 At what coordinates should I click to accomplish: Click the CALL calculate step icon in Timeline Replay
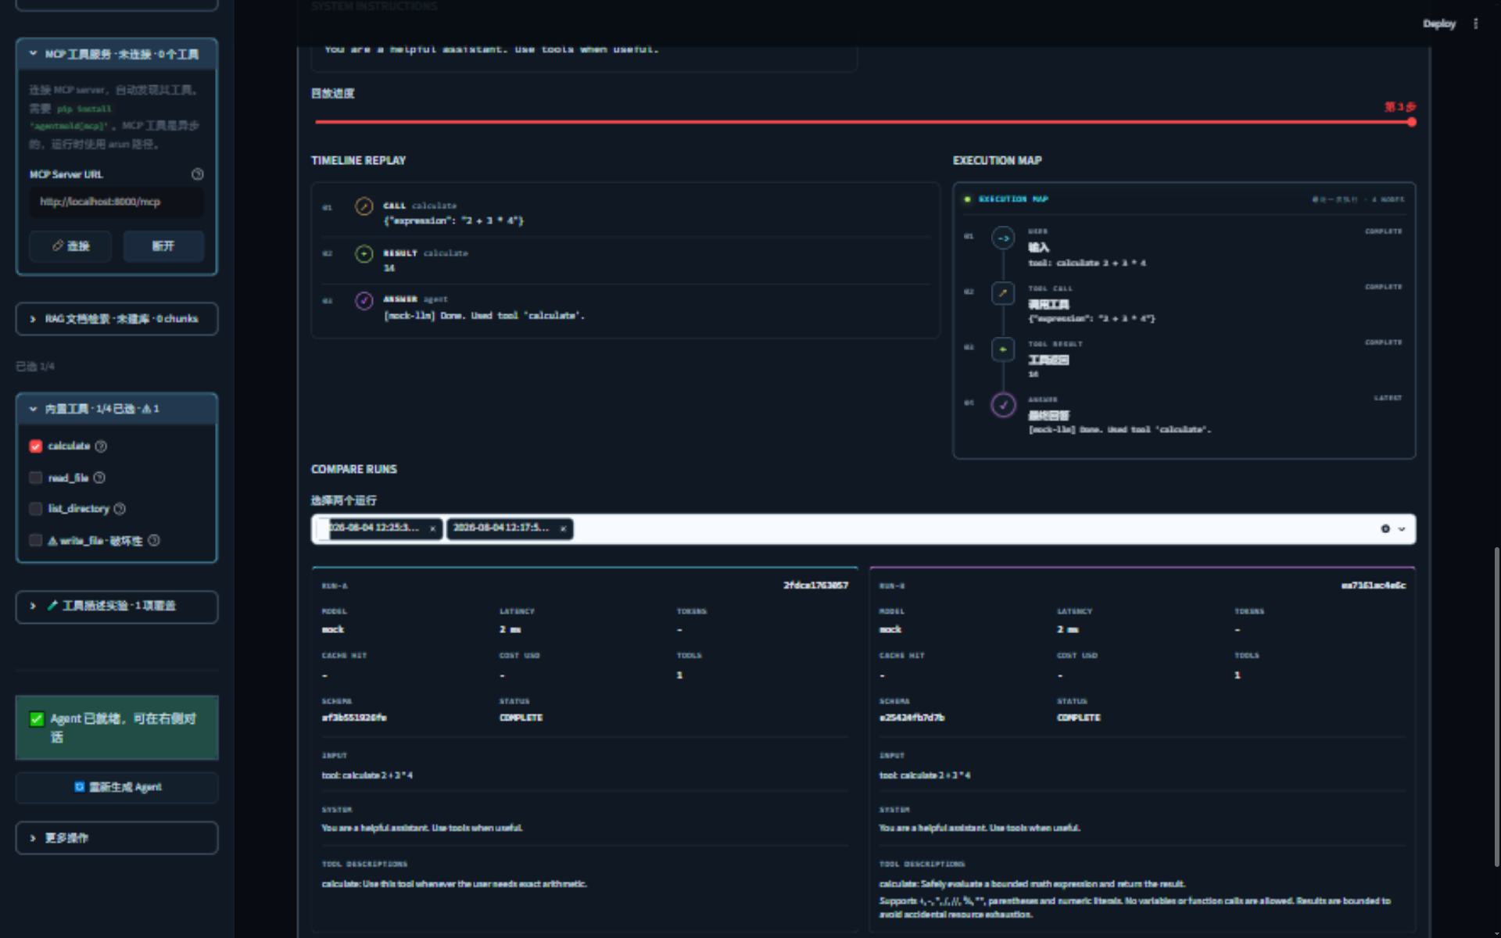pos(364,206)
